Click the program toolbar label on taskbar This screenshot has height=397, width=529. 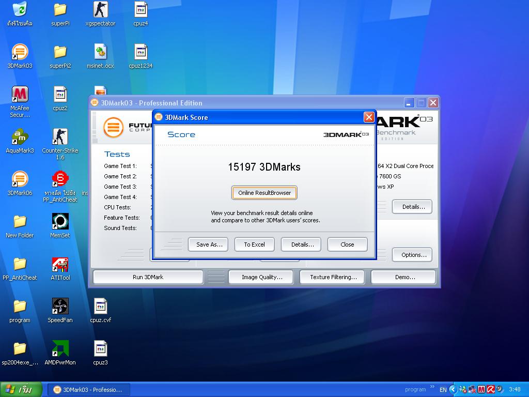click(415, 390)
